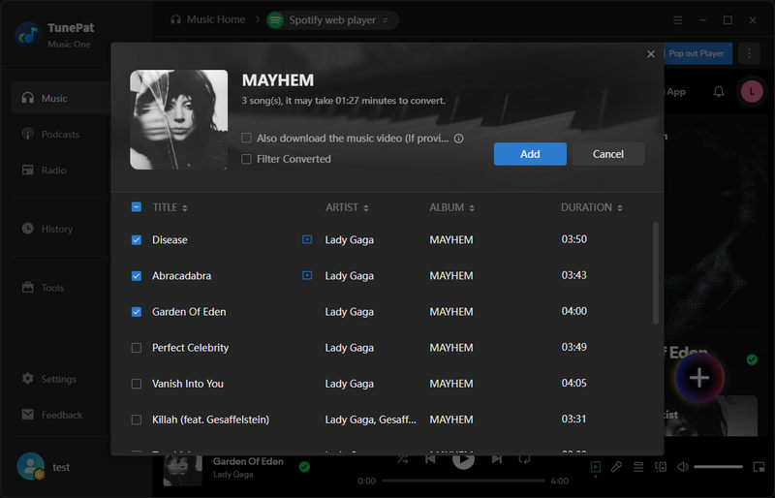The height and width of the screenshot is (498, 775).
Task: Open lyrics microphone icon
Action: coord(616,467)
